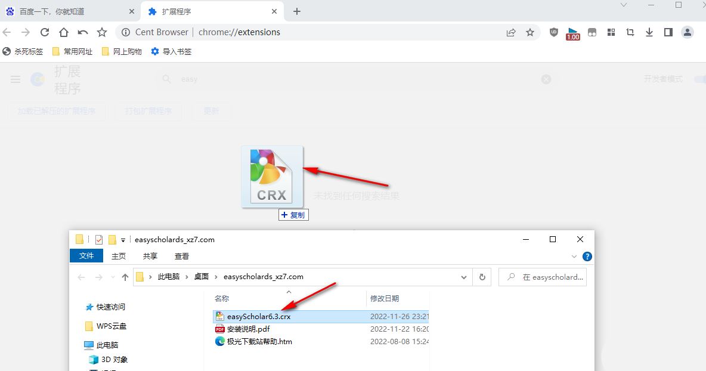The width and height of the screenshot is (706, 371).
Task: Click the sort arrow above the name column
Action: click(289, 292)
